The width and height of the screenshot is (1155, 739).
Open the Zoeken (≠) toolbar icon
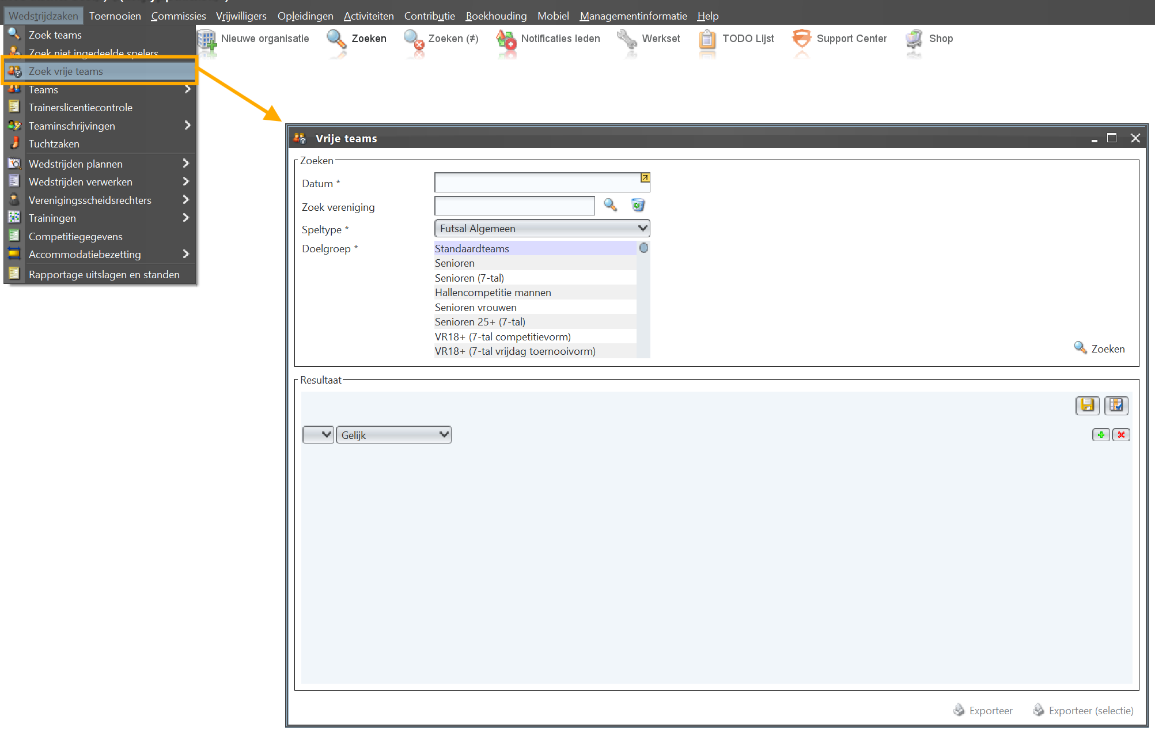414,39
